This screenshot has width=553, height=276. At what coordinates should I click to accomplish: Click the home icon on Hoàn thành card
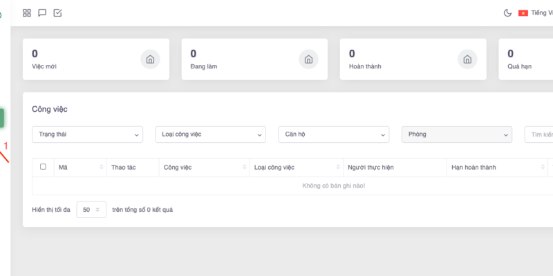[467, 59]
